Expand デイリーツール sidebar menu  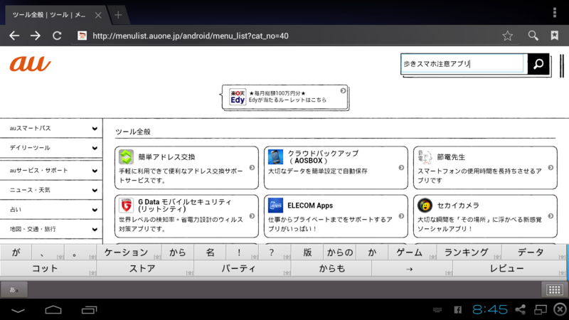pos(51,148)
